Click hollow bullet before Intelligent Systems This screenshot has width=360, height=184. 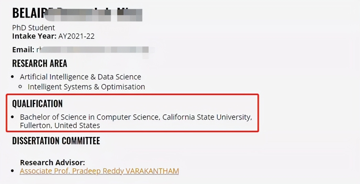(x=20, y=87)
